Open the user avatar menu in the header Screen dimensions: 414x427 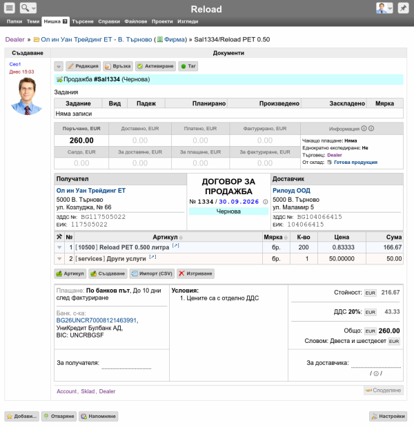click(384, 8)
